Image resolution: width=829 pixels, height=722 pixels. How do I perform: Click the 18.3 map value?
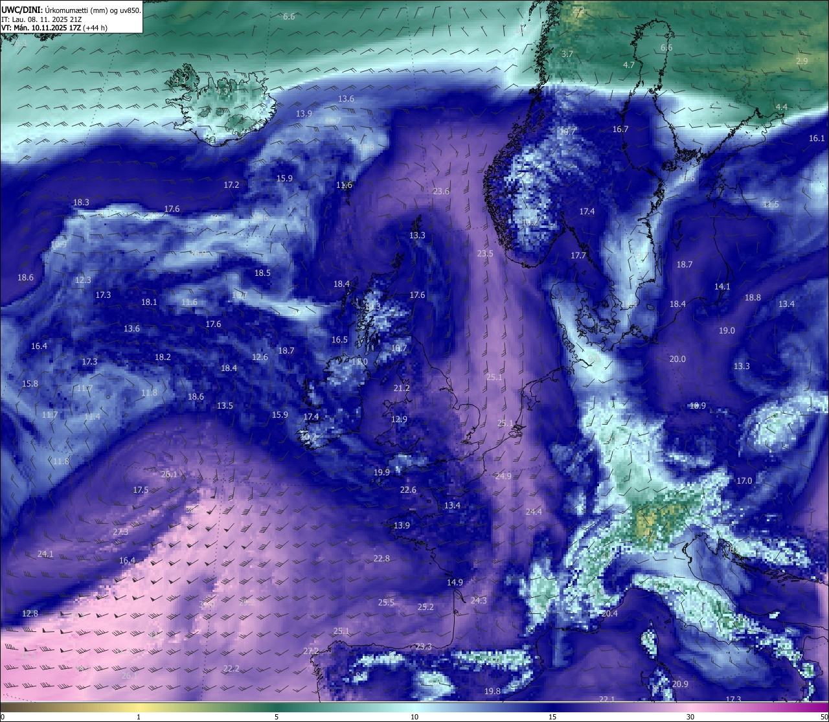click(81, 202)
